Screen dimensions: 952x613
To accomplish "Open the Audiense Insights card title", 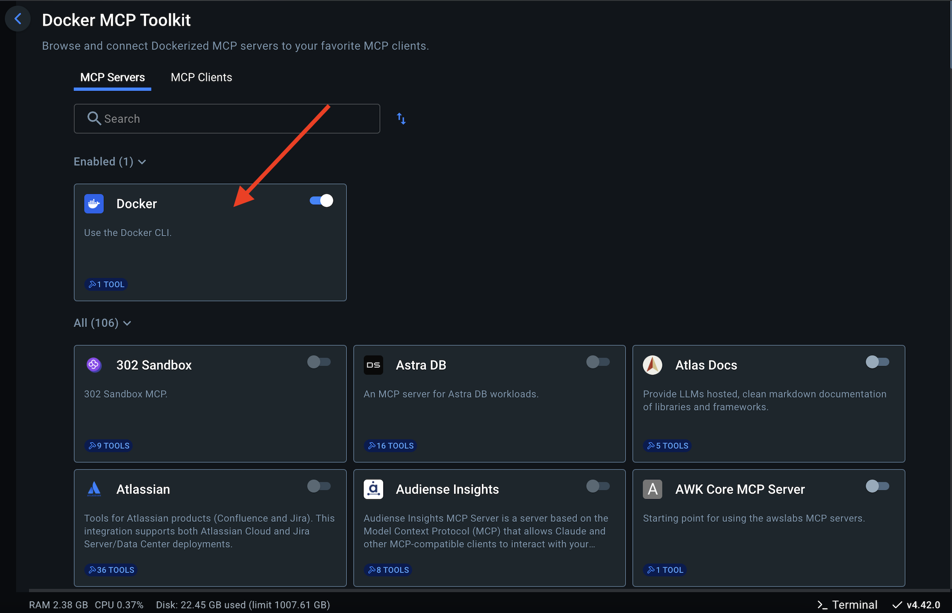I will (447, 489).
